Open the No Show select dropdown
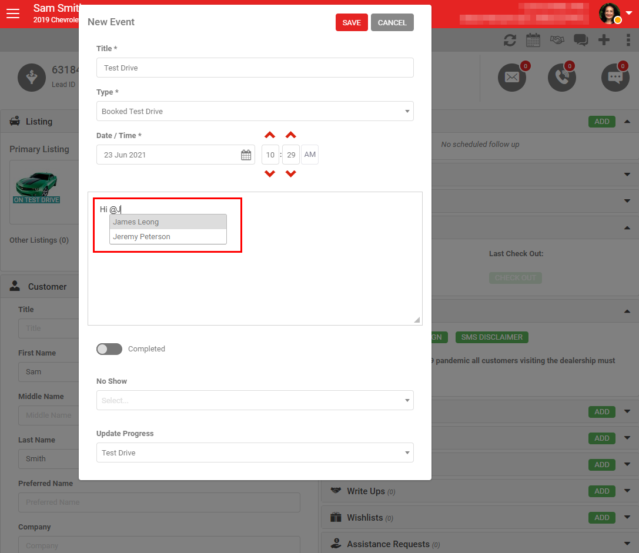 coord(255,401)
